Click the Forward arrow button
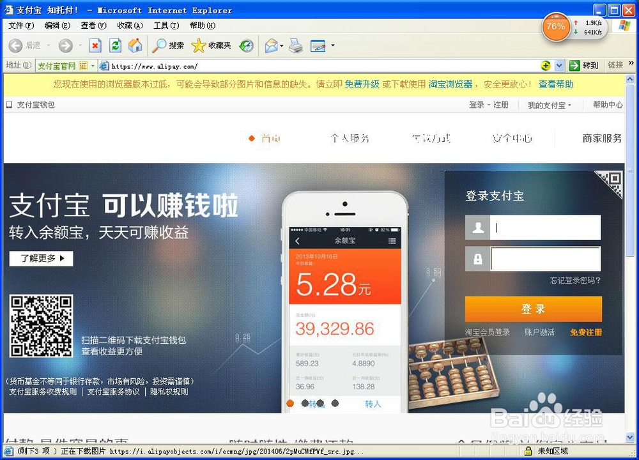 (65, 45)
